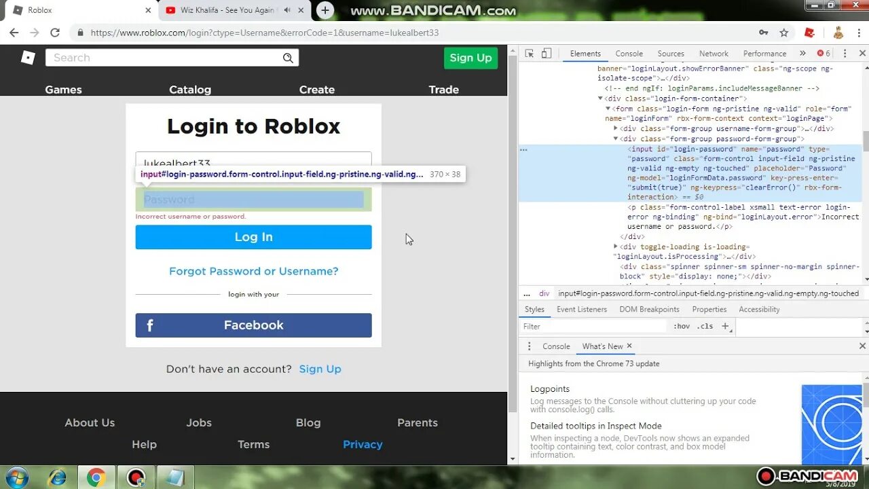
Task: Click the Bandicam taskbar icon
Action: tap(136, 477)
